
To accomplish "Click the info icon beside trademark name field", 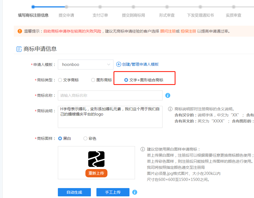I will [168, 95].
